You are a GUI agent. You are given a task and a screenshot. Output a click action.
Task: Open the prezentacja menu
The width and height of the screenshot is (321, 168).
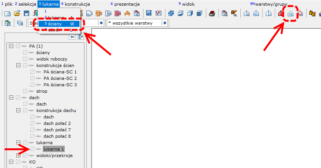tap(127, 4)
